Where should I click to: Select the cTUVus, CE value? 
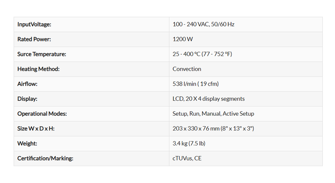(x=187, y=158)
